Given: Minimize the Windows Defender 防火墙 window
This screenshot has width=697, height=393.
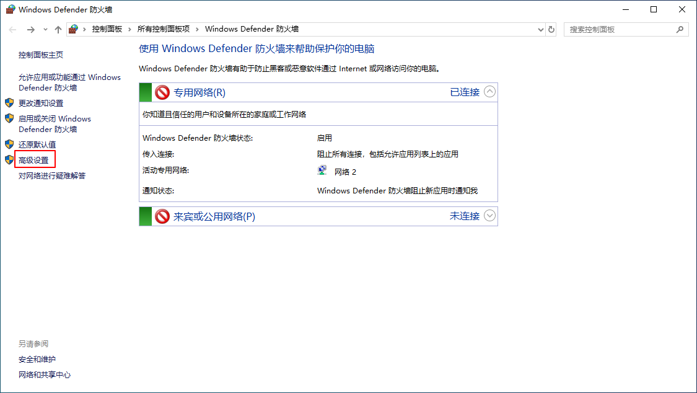Looking at the screenshot, I should pyautogui.click(x=626, y=9).
